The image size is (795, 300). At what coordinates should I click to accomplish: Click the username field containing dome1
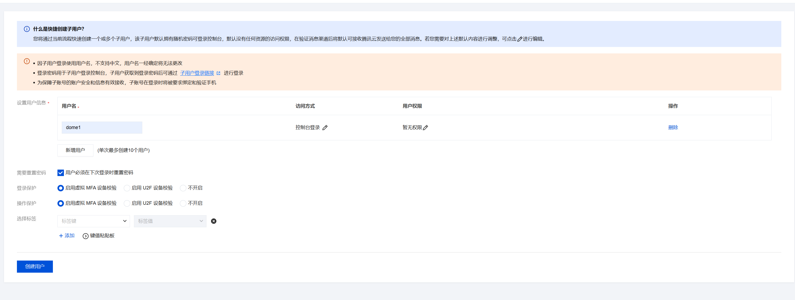(102, 127)
